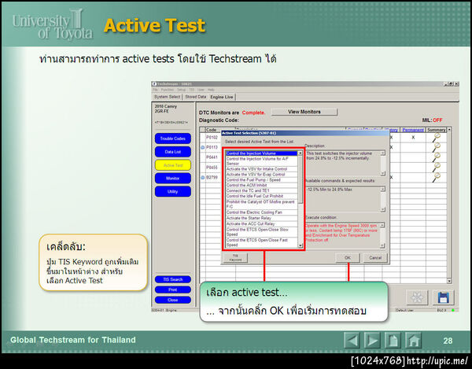The width and height of the screenshot is (472, 369).
Task: Open summary magnifier for code P0113
Action: pyautogui.click(x=436, y=147)
